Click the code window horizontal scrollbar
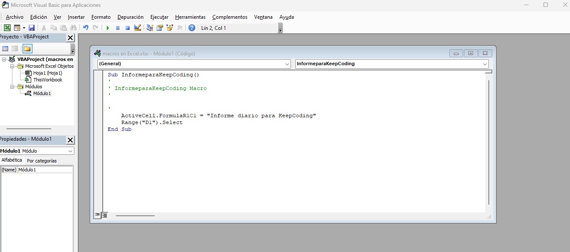Viewport: 570px width, 252px height. click(135, 216)
